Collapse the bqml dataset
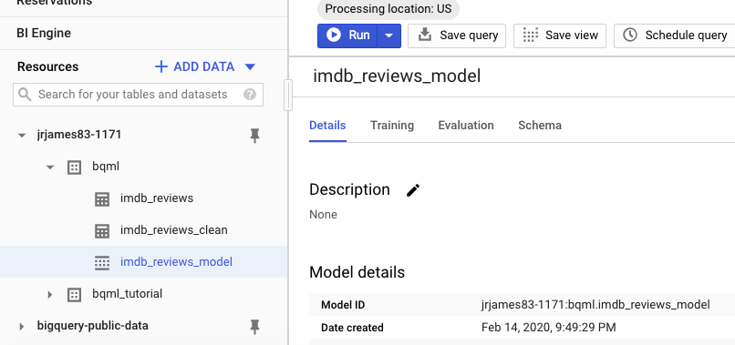 click(x=50, y=167)
